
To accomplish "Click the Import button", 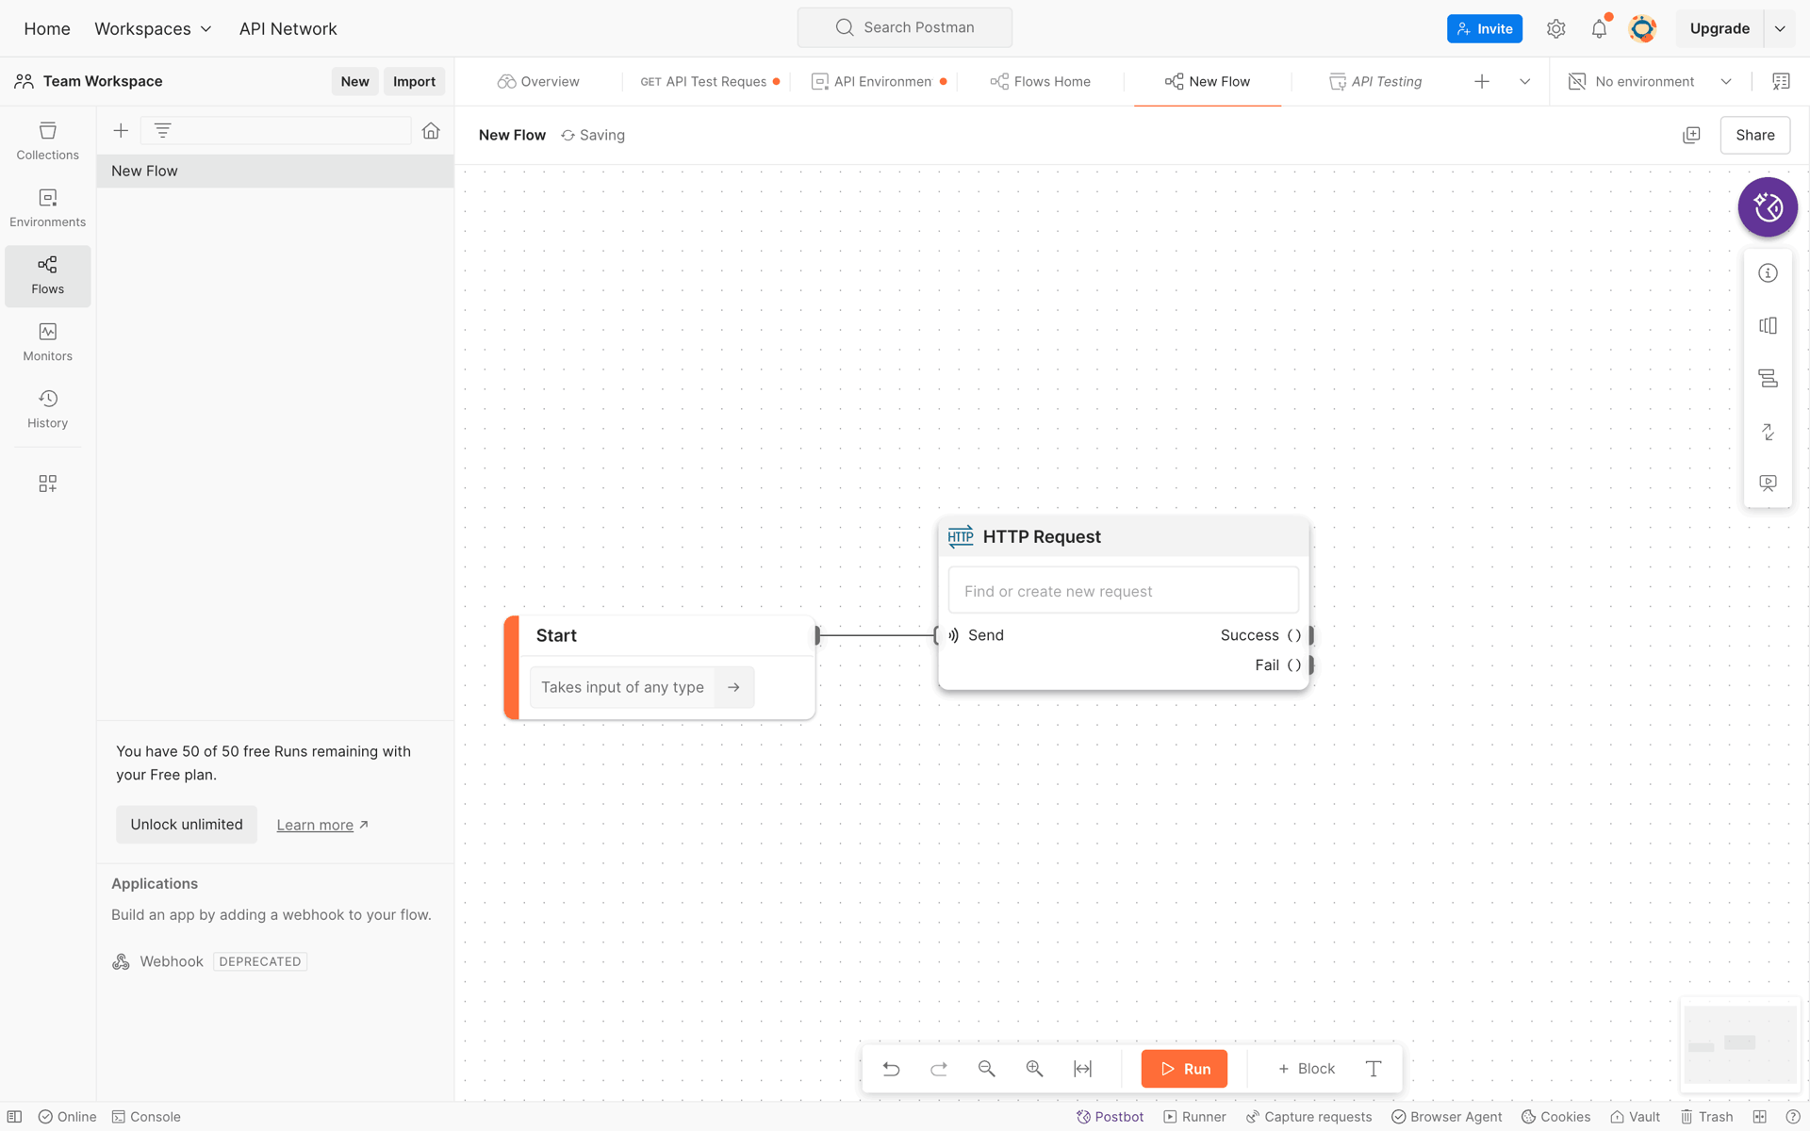I will pos(414,81).
